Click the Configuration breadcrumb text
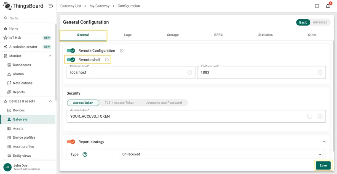The width and height of the screenshot is (337, 174). pos(129,6)
